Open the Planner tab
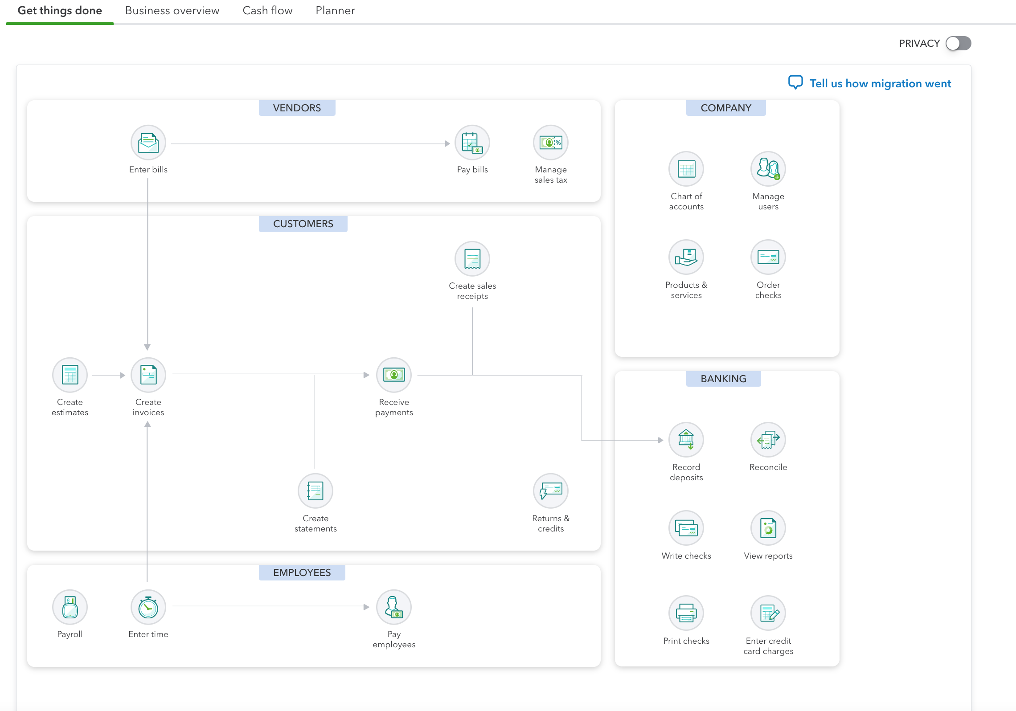Image resolution: width=1016 pixels, height=711 pixels. point(335,11)
